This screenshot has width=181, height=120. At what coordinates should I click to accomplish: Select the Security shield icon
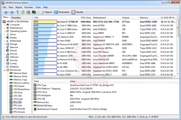tap(8, 60)
